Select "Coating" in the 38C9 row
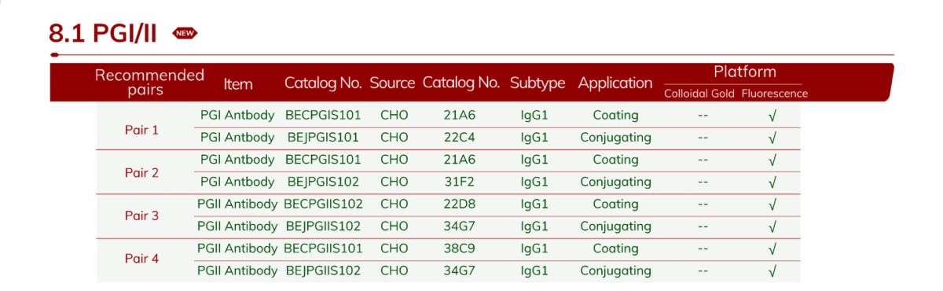The width and height of the screenshot is (943, 291). point(616,249)
